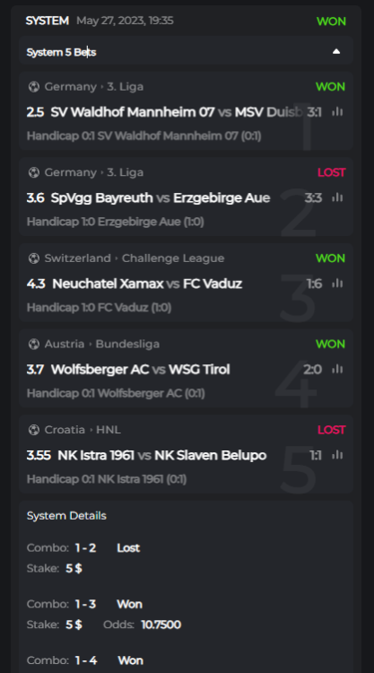Open stats icon for NK Istra match

click(x=337, y=455)
